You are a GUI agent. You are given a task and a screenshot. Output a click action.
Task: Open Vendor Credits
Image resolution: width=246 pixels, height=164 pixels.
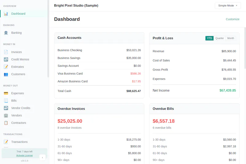click(24, 108)
